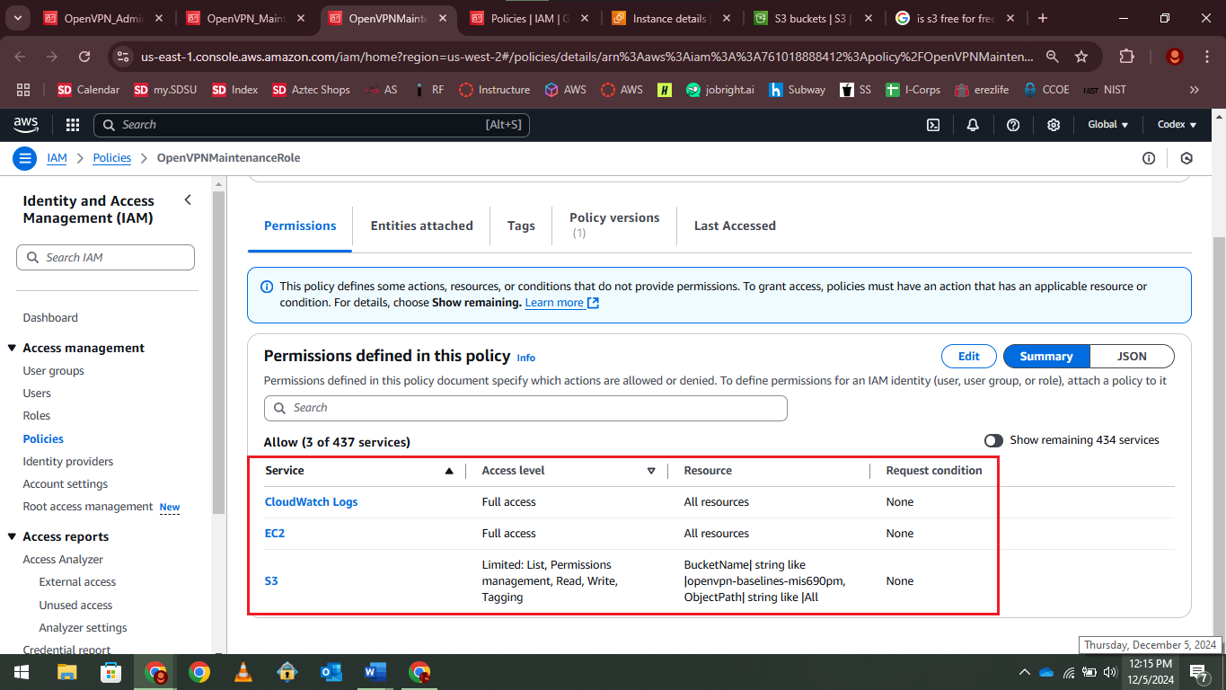Open the S3 service link in the table

point(271,581)
